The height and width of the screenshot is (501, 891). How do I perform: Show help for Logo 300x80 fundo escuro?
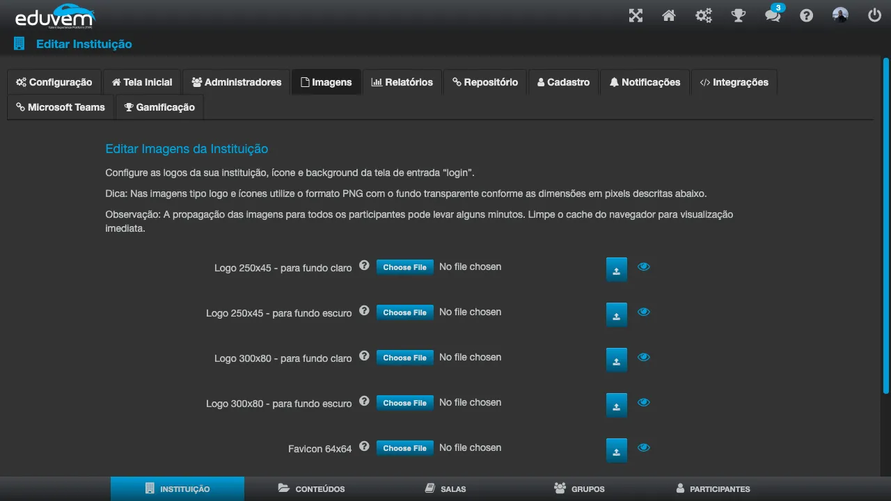pyautogui.click(x=364, y=401)
